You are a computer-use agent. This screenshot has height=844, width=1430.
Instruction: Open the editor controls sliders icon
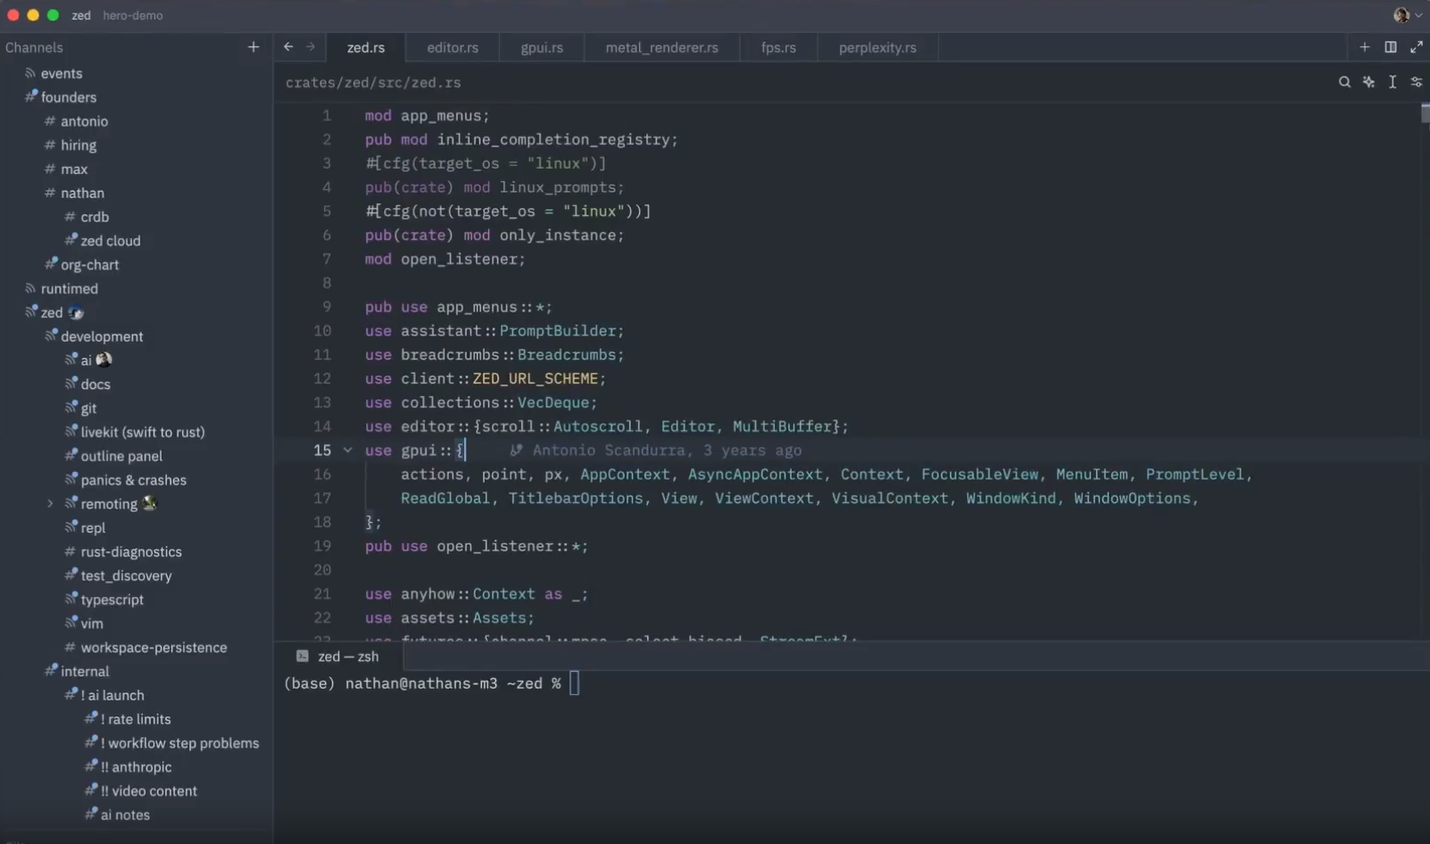coord(1417,82)
